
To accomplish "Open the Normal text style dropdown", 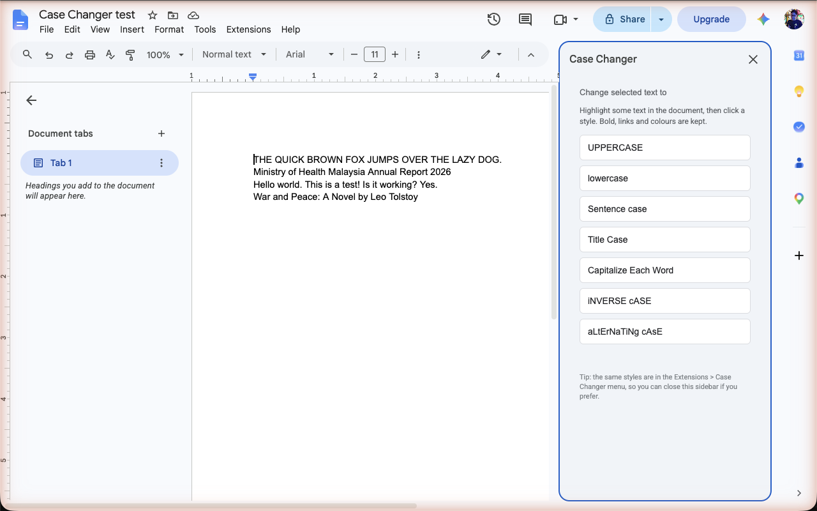I will 234,54.
